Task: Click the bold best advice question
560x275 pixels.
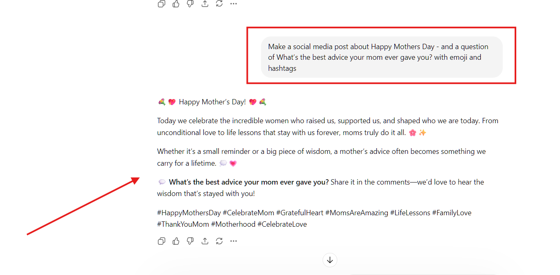Action: 249,182
